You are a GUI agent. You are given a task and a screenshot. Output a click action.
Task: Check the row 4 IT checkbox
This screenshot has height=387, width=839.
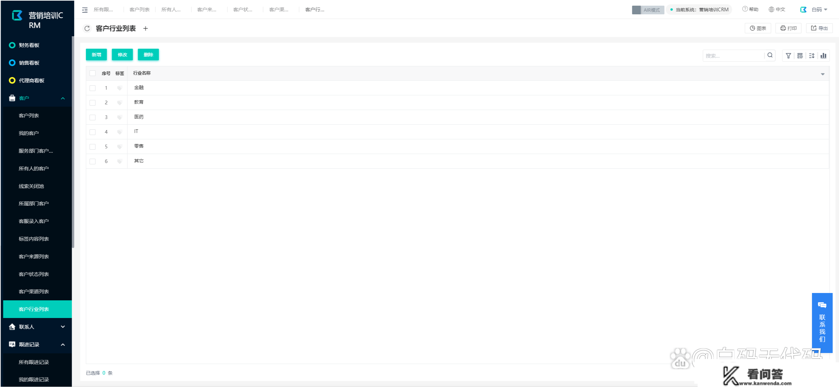93,132
